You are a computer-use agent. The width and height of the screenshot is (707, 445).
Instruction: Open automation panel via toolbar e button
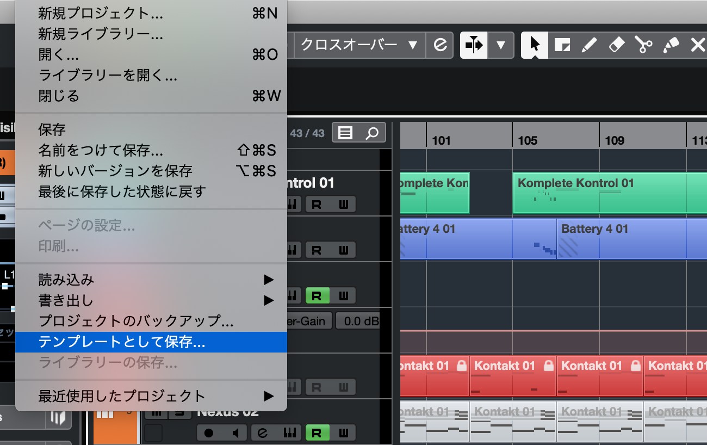[439, 45]
